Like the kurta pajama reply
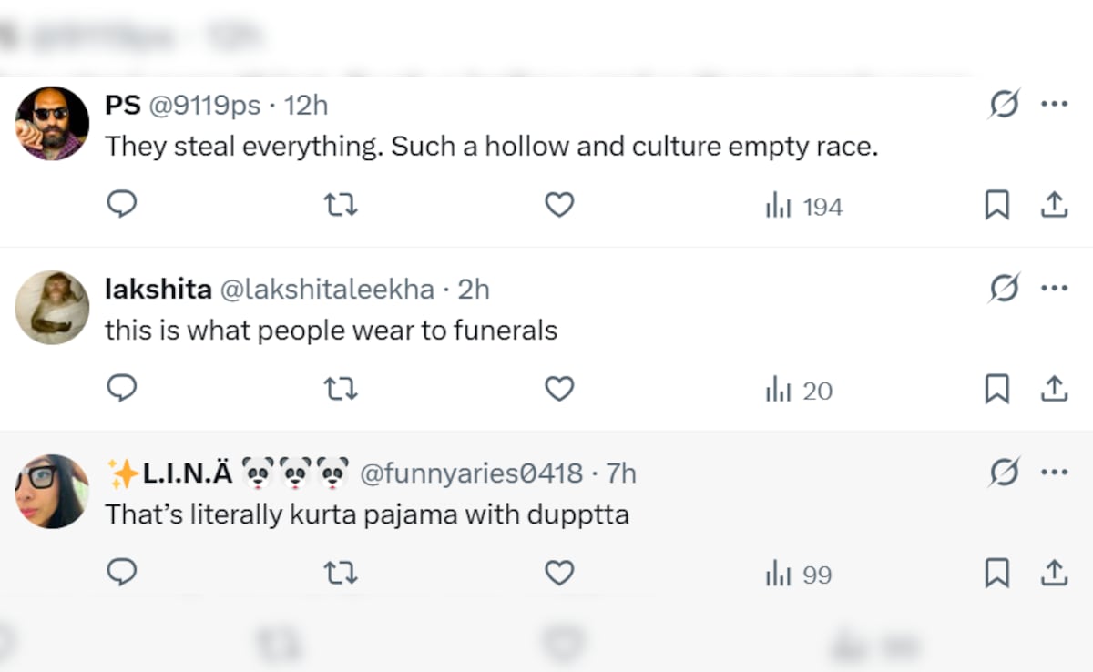 pos(559,573)
